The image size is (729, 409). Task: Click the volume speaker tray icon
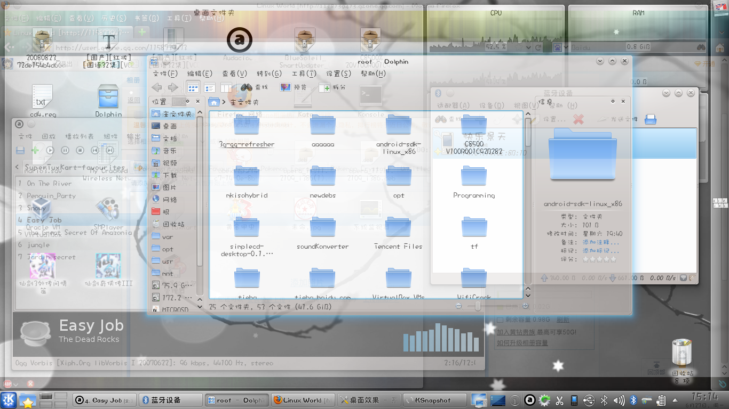[x=619, y=400]
